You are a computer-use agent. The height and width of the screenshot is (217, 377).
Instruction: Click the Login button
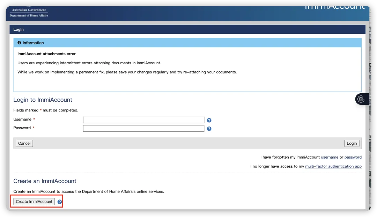click(x=352, y=143)
